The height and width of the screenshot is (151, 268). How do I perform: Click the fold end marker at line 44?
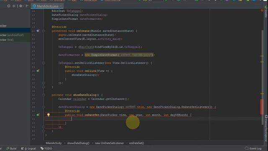click(44, 127)
